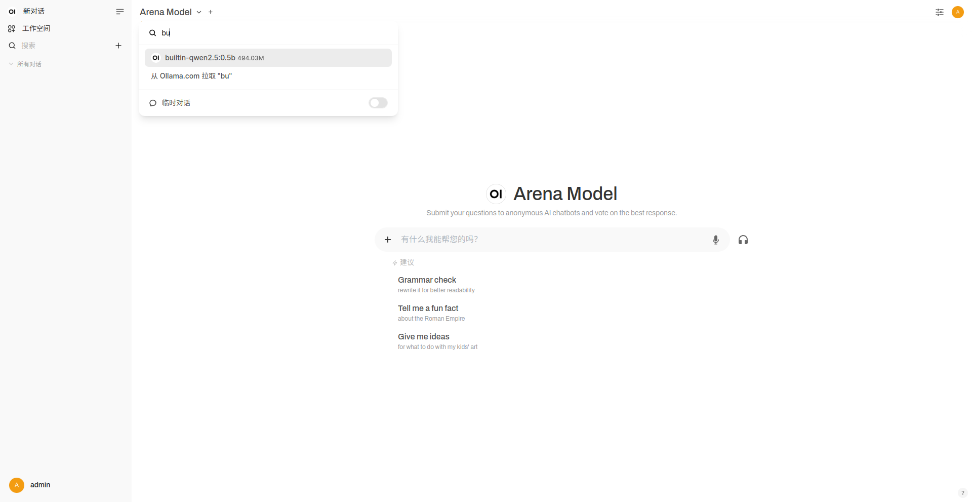Expand the Arena Model selector chevron
The height and width of the screenshot is (502, 972).
click(199, 12)
